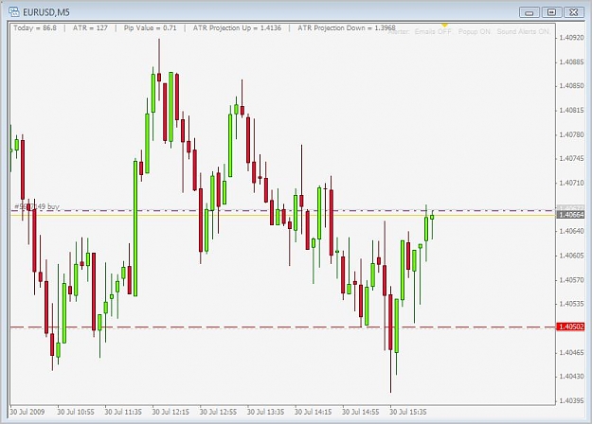Select the 'ATR Projection Down = 1.3968' label
Image resolution: width=592 pixels, height=424 pixels.
point(347,27)
